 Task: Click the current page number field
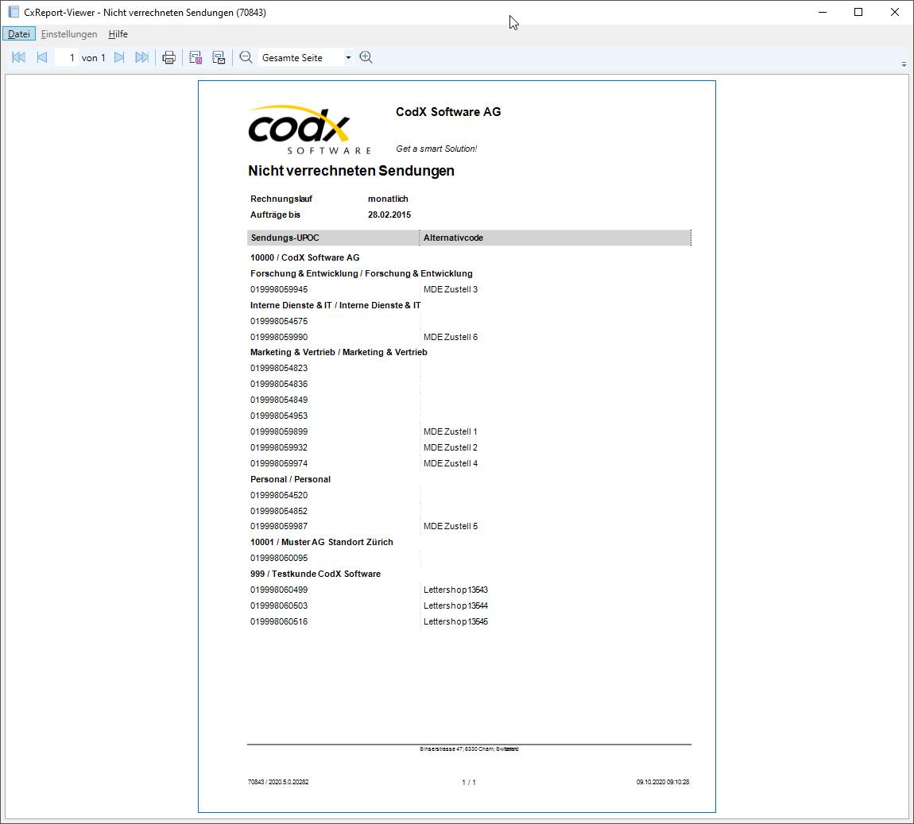point(67,58)
